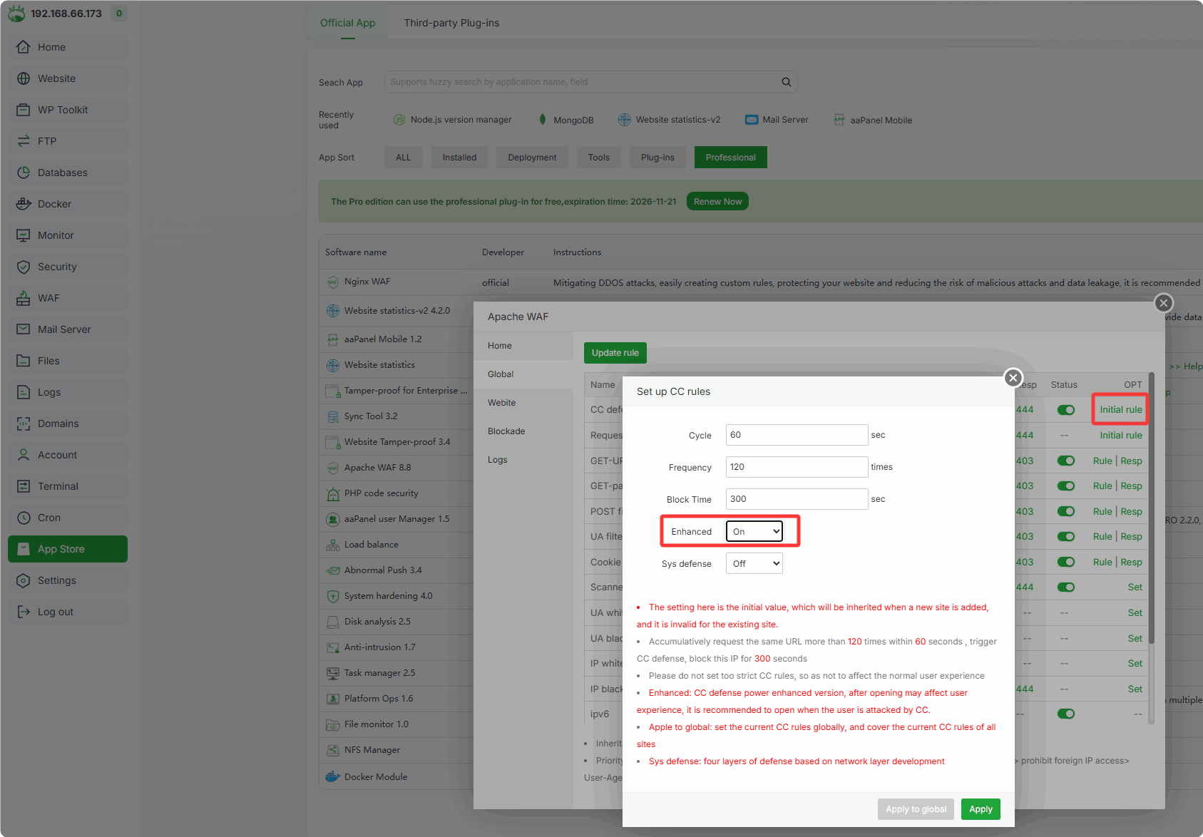
Task: Open Settings gear icon in sidebar
Action: coord(24,580)
